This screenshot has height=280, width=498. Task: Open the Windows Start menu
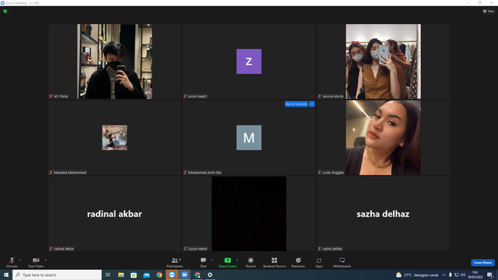pos(6,275)
